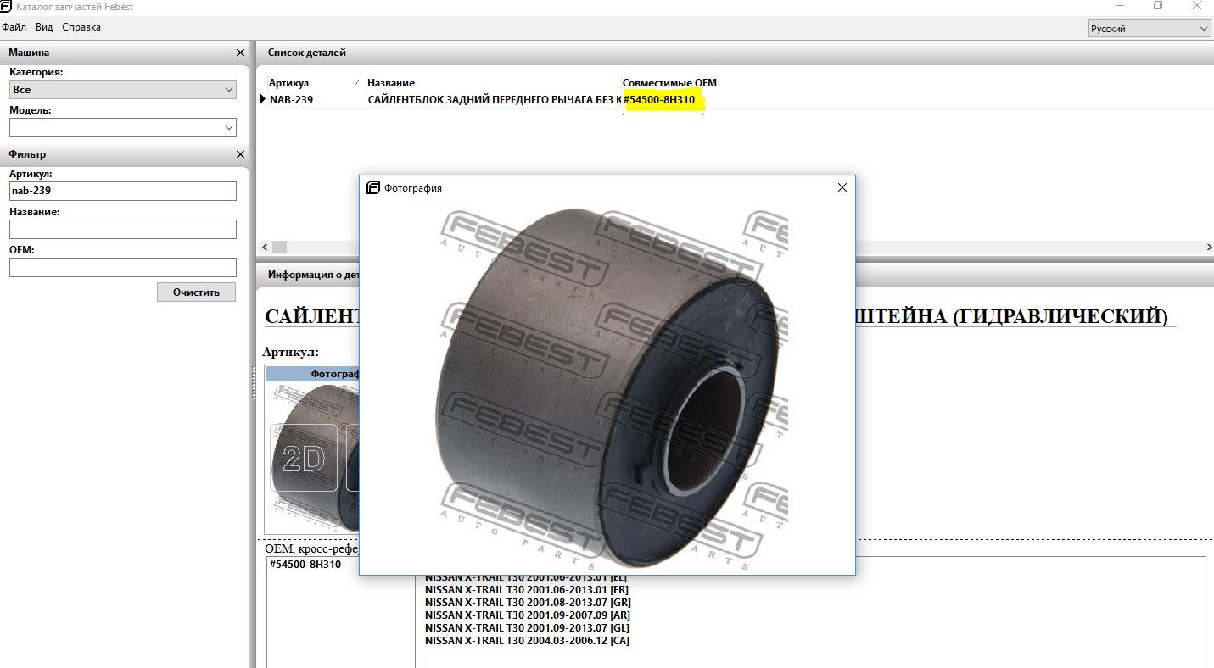Click OEM cross-reference entry #54500-8H310
Viewport: 1214px width, 668px height.
[305, 565]
